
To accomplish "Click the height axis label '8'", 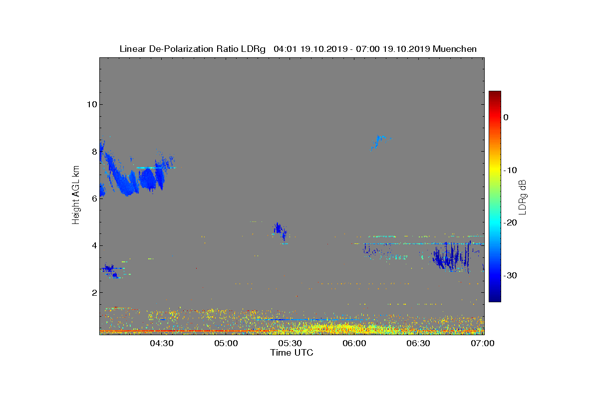I will 94,151.
